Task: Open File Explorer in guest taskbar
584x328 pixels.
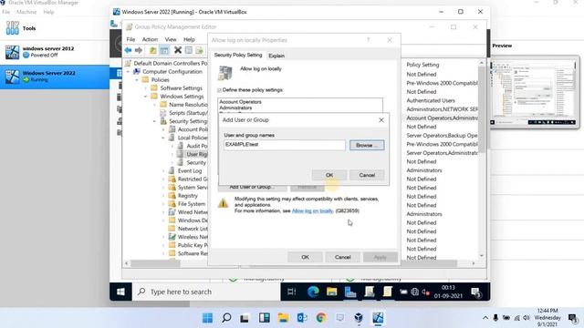Action: coord(331,292)
